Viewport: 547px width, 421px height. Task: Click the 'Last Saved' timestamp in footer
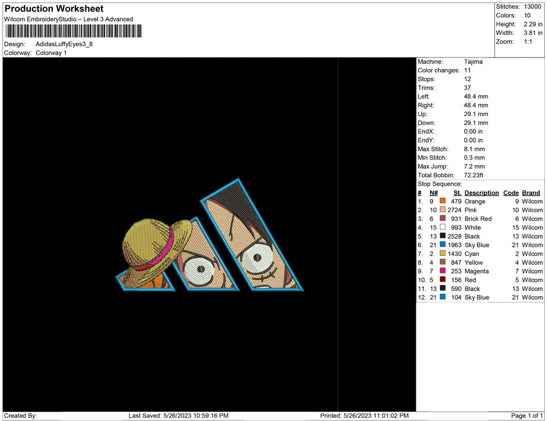pyautogui.click(x=178, y=415)
